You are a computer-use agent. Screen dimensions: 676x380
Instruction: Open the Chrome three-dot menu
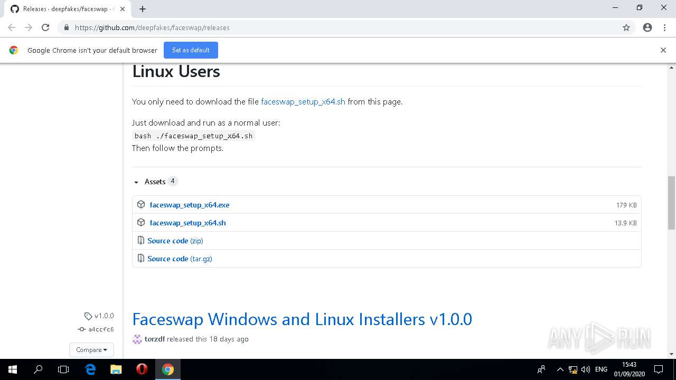tap(664, 27)
